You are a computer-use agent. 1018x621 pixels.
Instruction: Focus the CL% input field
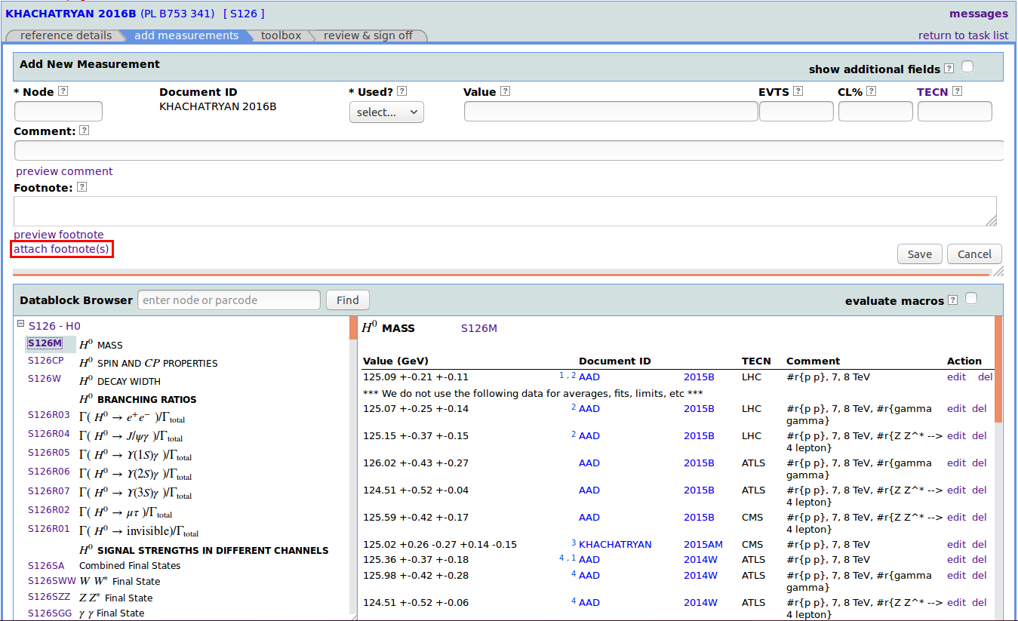pyautogui.click(x=875, y=111)
